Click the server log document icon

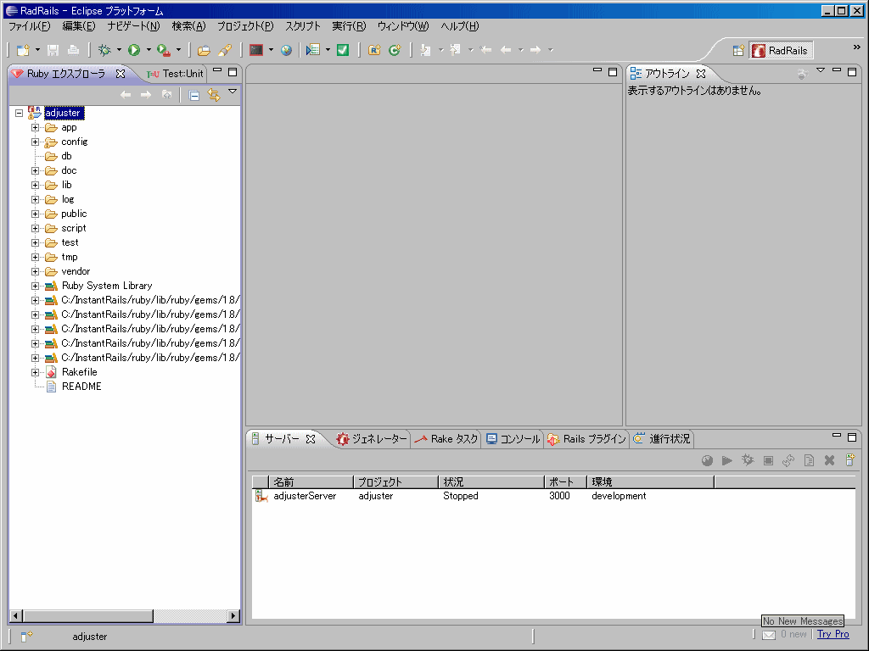coord(809,460)
